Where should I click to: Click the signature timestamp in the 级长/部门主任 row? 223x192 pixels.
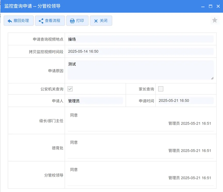pyautogui.click(x=190, y=123)
